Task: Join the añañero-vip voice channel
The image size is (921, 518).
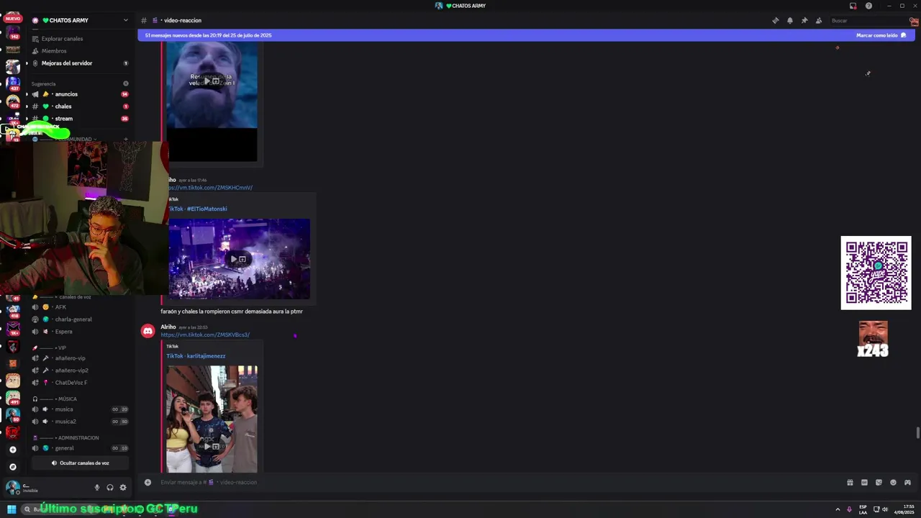Action: [80, 358]
